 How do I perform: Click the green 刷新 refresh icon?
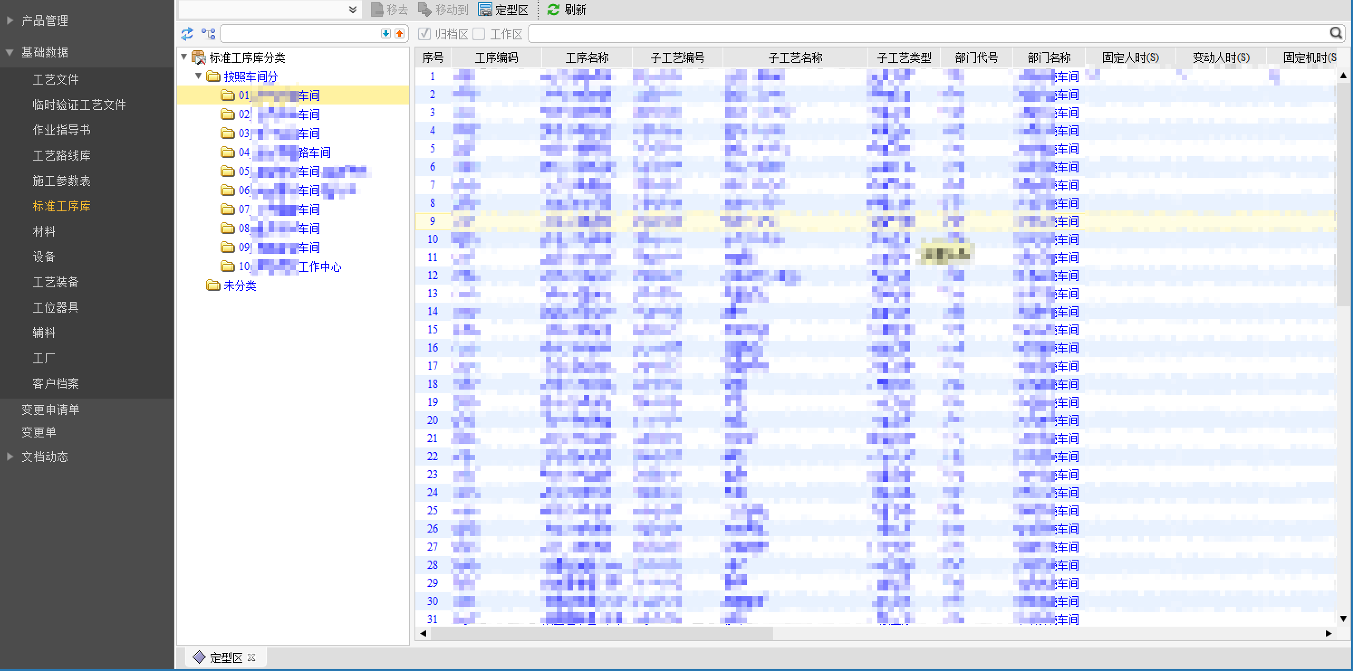(x=553, y=10)
